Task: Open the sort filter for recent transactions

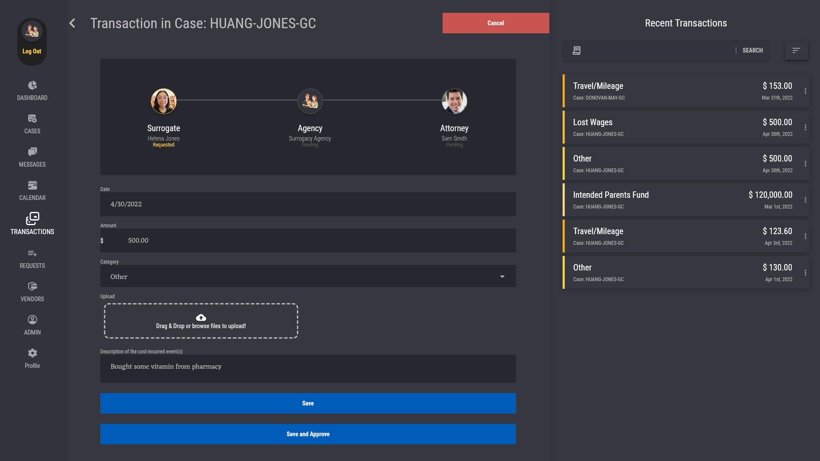Action: 796,50
